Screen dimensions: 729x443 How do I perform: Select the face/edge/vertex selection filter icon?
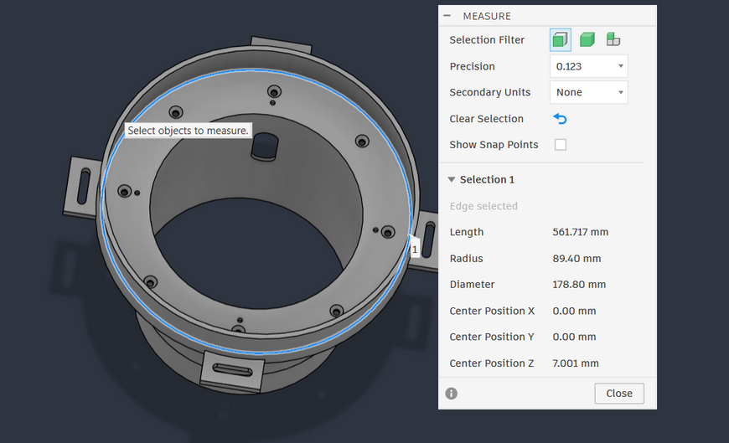coord(561,40)
